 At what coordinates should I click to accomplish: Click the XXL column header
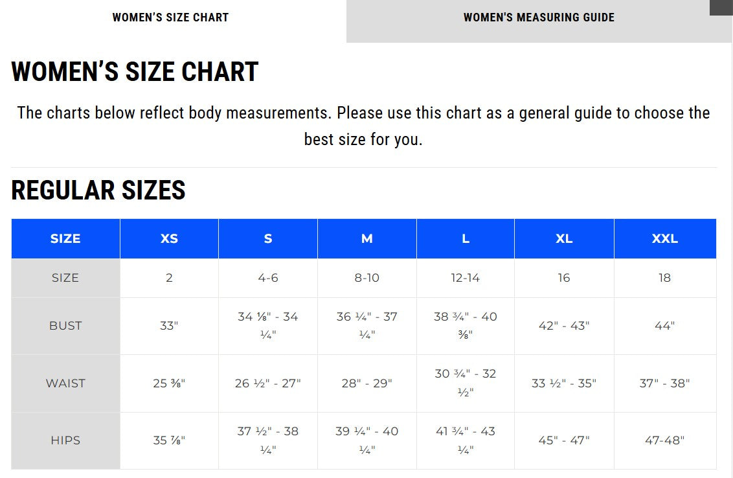(x=664, y=238)
